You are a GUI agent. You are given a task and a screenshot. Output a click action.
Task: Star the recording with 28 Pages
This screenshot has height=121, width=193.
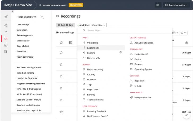coord(61,112)
